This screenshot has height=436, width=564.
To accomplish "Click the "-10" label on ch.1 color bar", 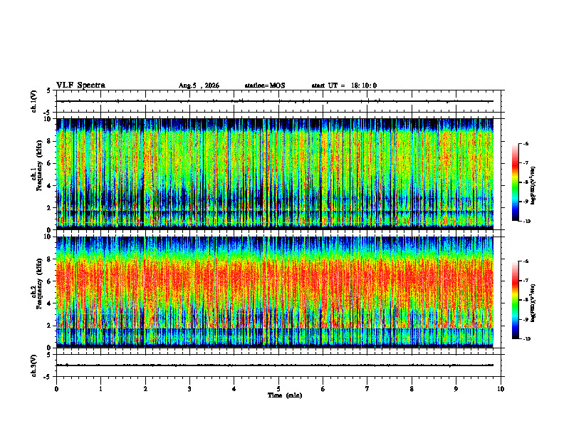I will tap(527, 222).
